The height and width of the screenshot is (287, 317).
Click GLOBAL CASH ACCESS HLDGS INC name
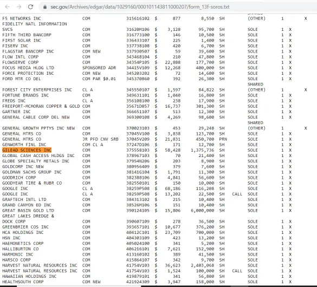click(38, 155)
